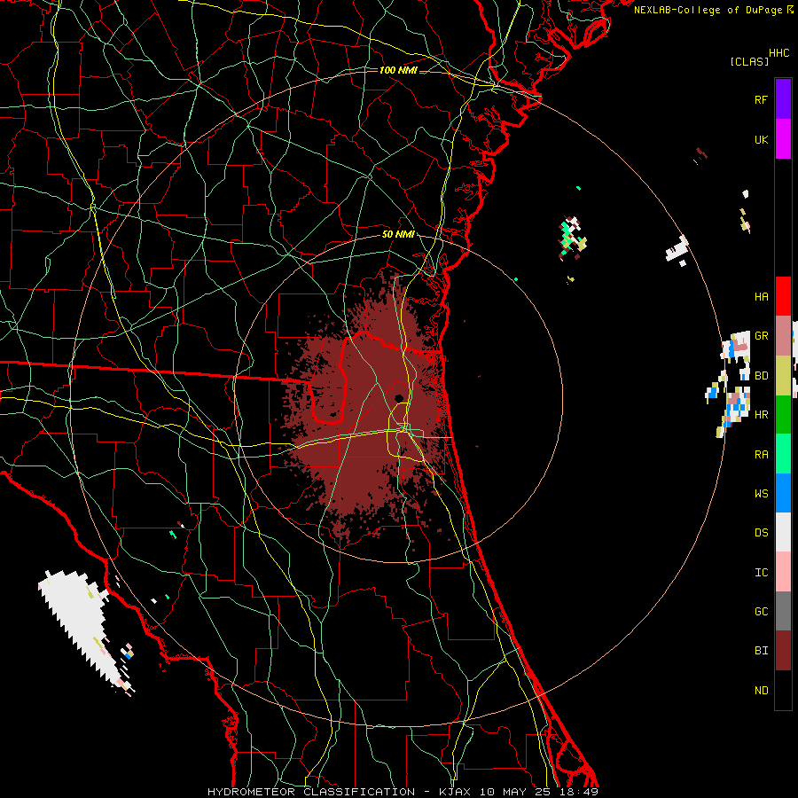This screenshot has height=798, width=798.
Task: Select the light pink IC legend swatch
Action: pos(783,572)
